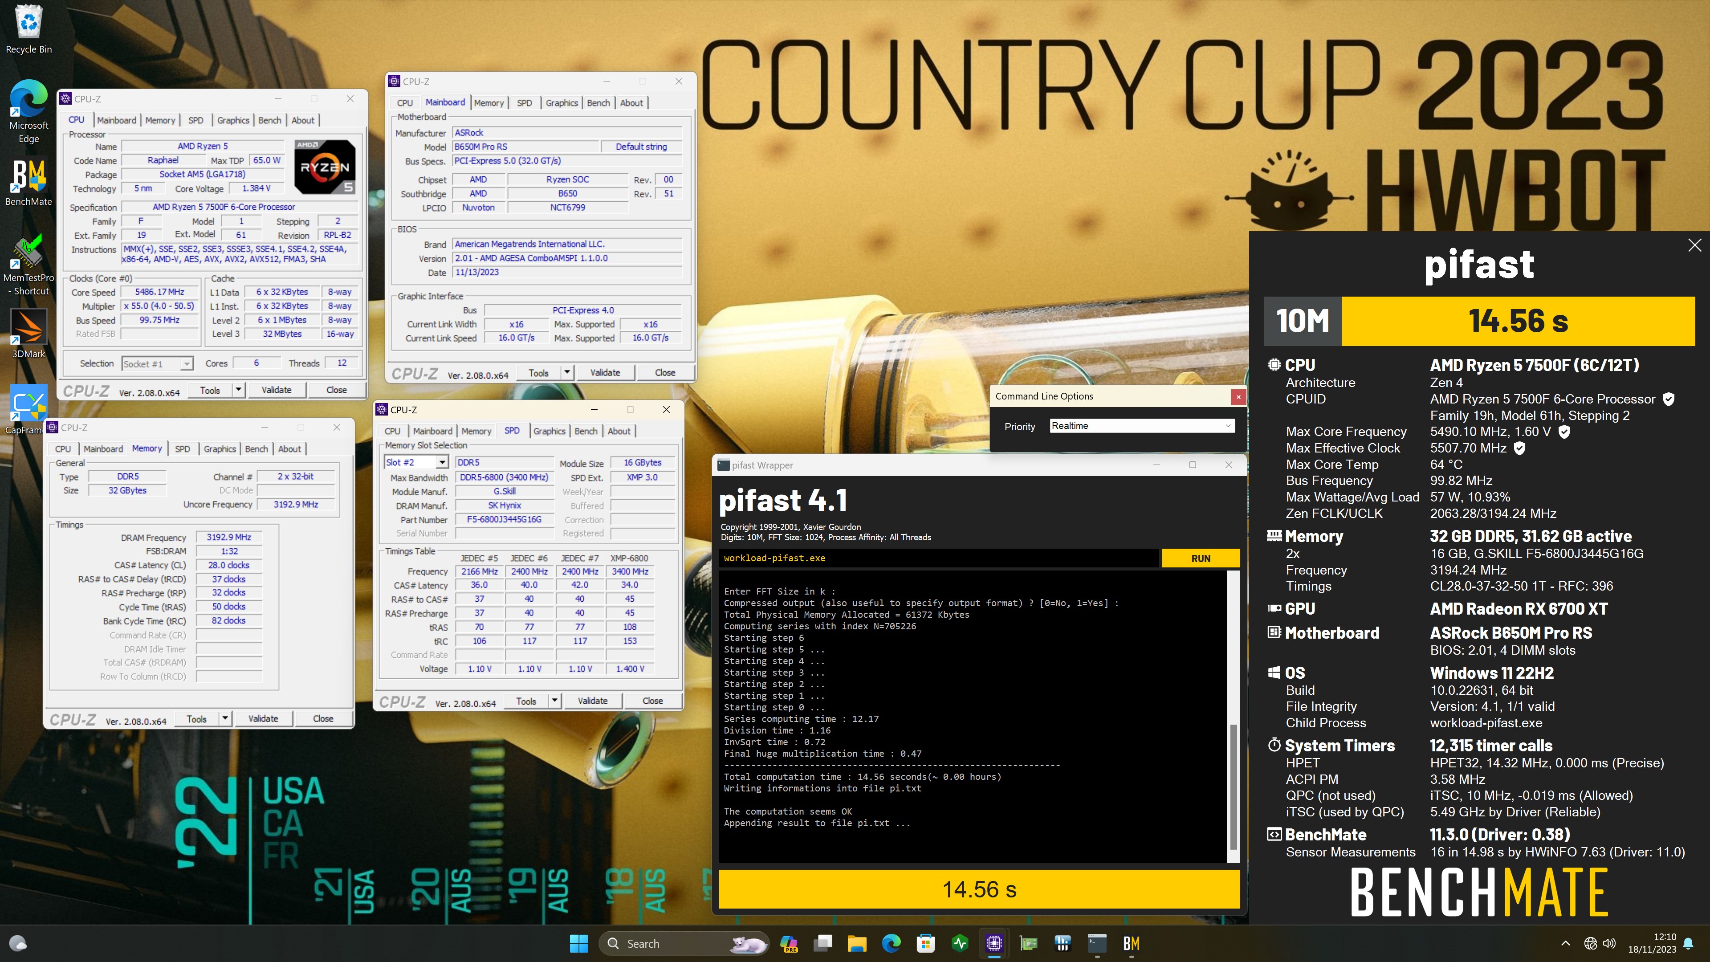This screenshot has height=962, width=1710.
Task: Click the 3192.9 MHz DRAM Frequency value
Action: 228,537
